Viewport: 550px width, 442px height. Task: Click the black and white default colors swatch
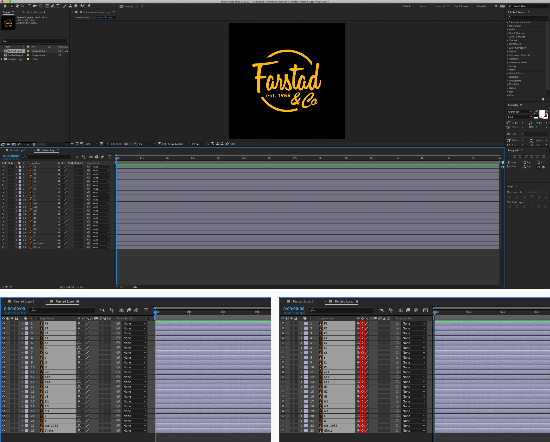tap(536, 117)
